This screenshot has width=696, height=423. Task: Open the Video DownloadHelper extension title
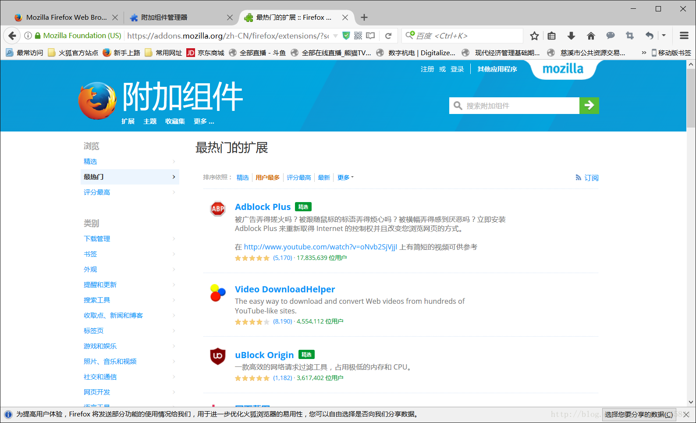[x=285, y=289]
